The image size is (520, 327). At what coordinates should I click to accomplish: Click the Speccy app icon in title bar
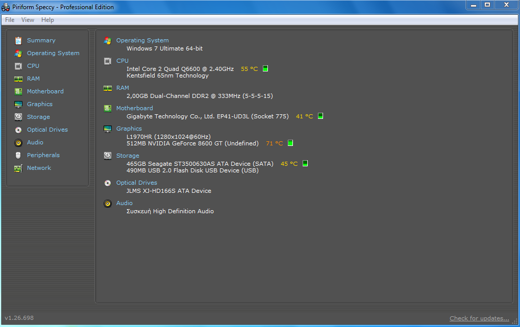point(6,7)
